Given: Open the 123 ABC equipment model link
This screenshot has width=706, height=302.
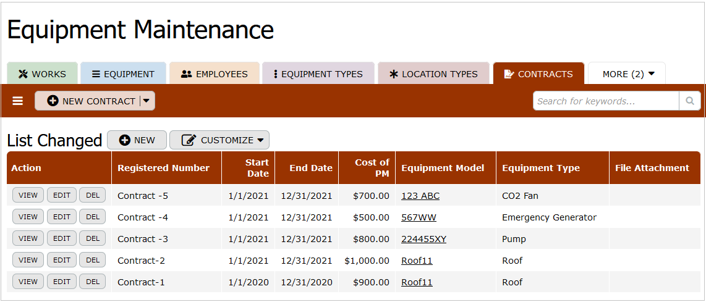Looking at the screenshot, I should [420, 196].
